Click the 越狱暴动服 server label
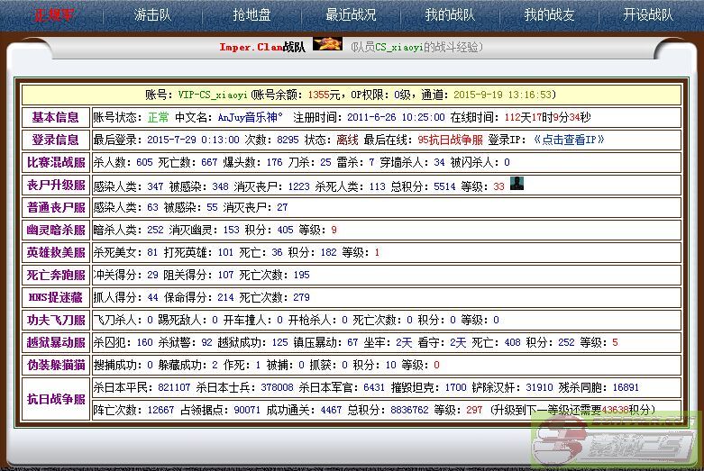This screenshot has width=704, height=471. point(55,342)
